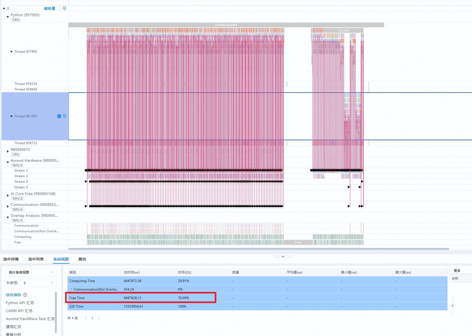Screen dimensions: 472x336
Task: Sort by the 总时间(us) column header
Action: 132,272
